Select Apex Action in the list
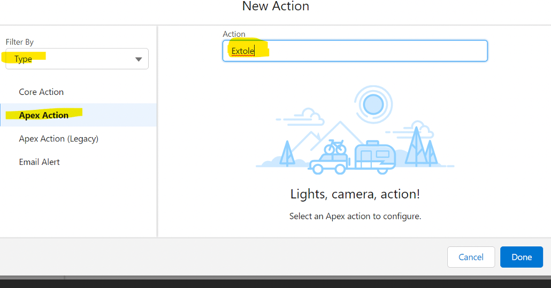Viewport: 551px width, 288px height. click(78, 115)
